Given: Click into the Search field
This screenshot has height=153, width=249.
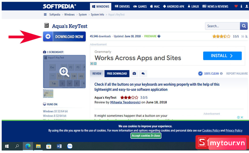Looking at the screenshot, I should click(222, 26).
